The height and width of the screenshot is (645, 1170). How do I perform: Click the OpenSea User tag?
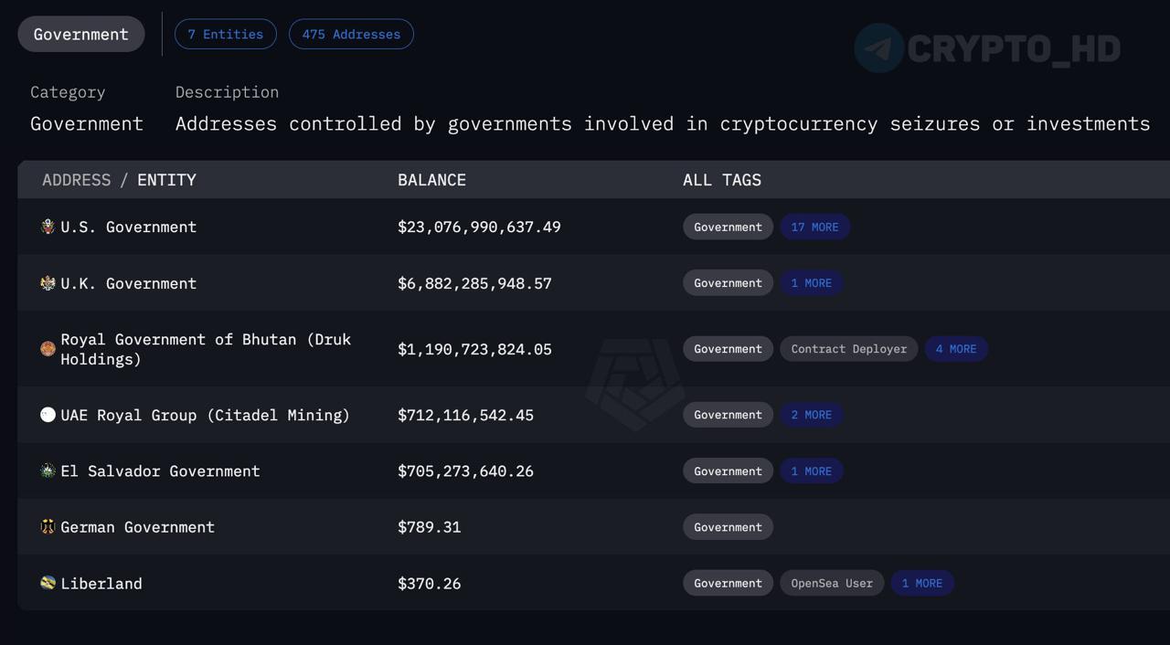coord(832,583)
